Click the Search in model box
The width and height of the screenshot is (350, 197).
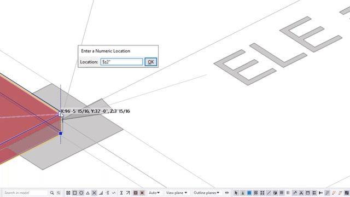pos(25,193)
